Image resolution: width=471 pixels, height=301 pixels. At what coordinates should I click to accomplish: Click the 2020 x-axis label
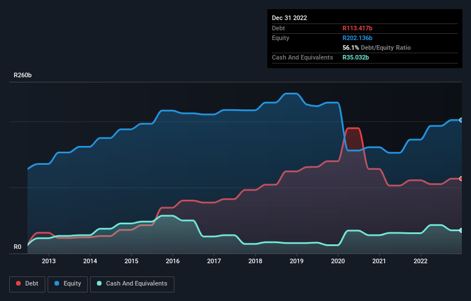tap(338, 261)
